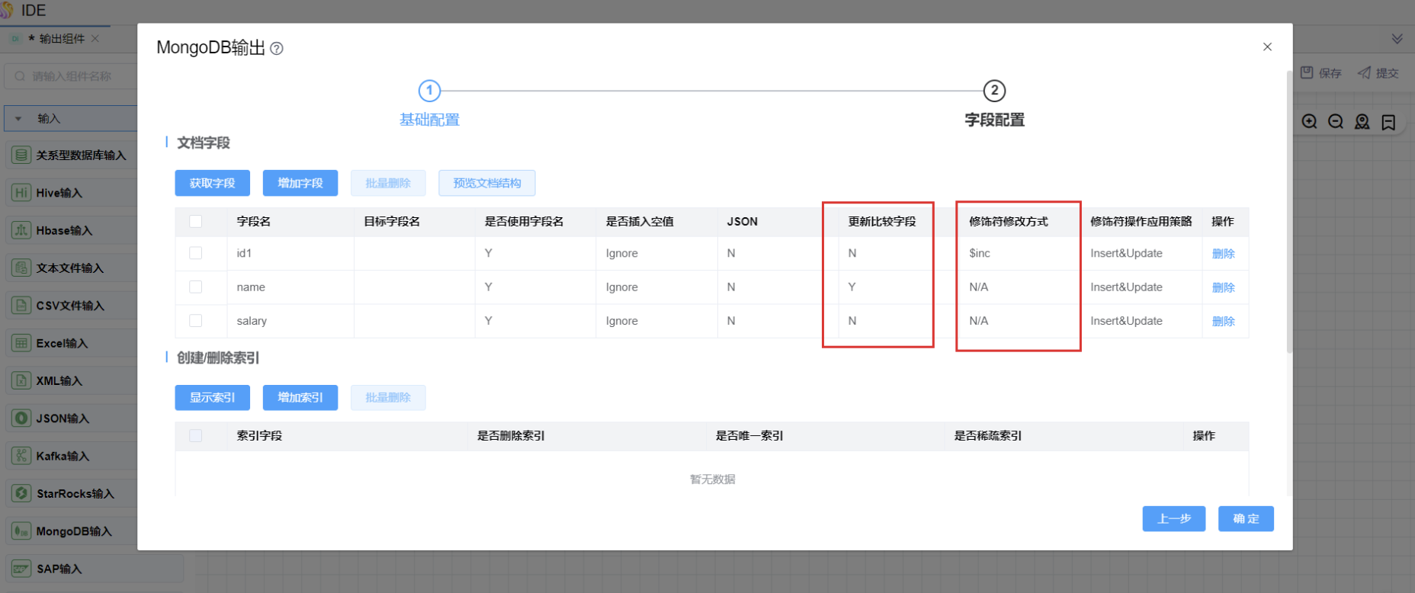Click the component name search field

pos(72,76)
